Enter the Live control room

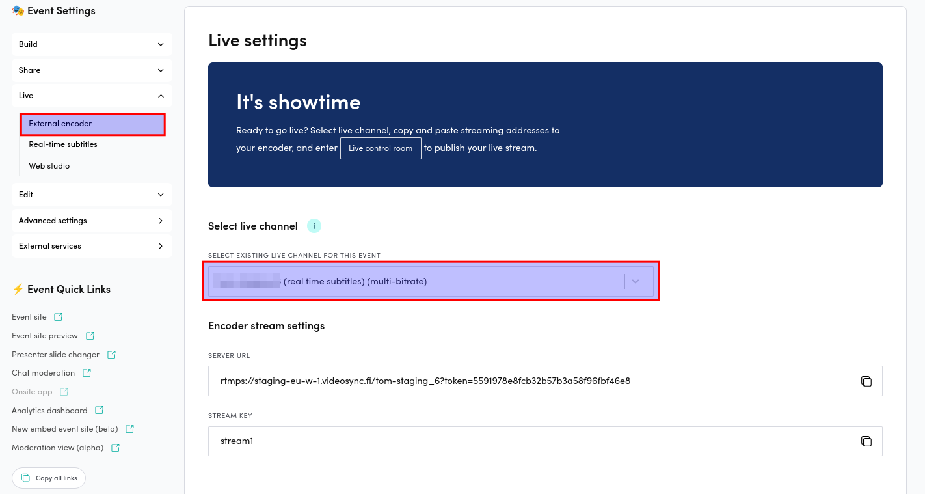381,148
